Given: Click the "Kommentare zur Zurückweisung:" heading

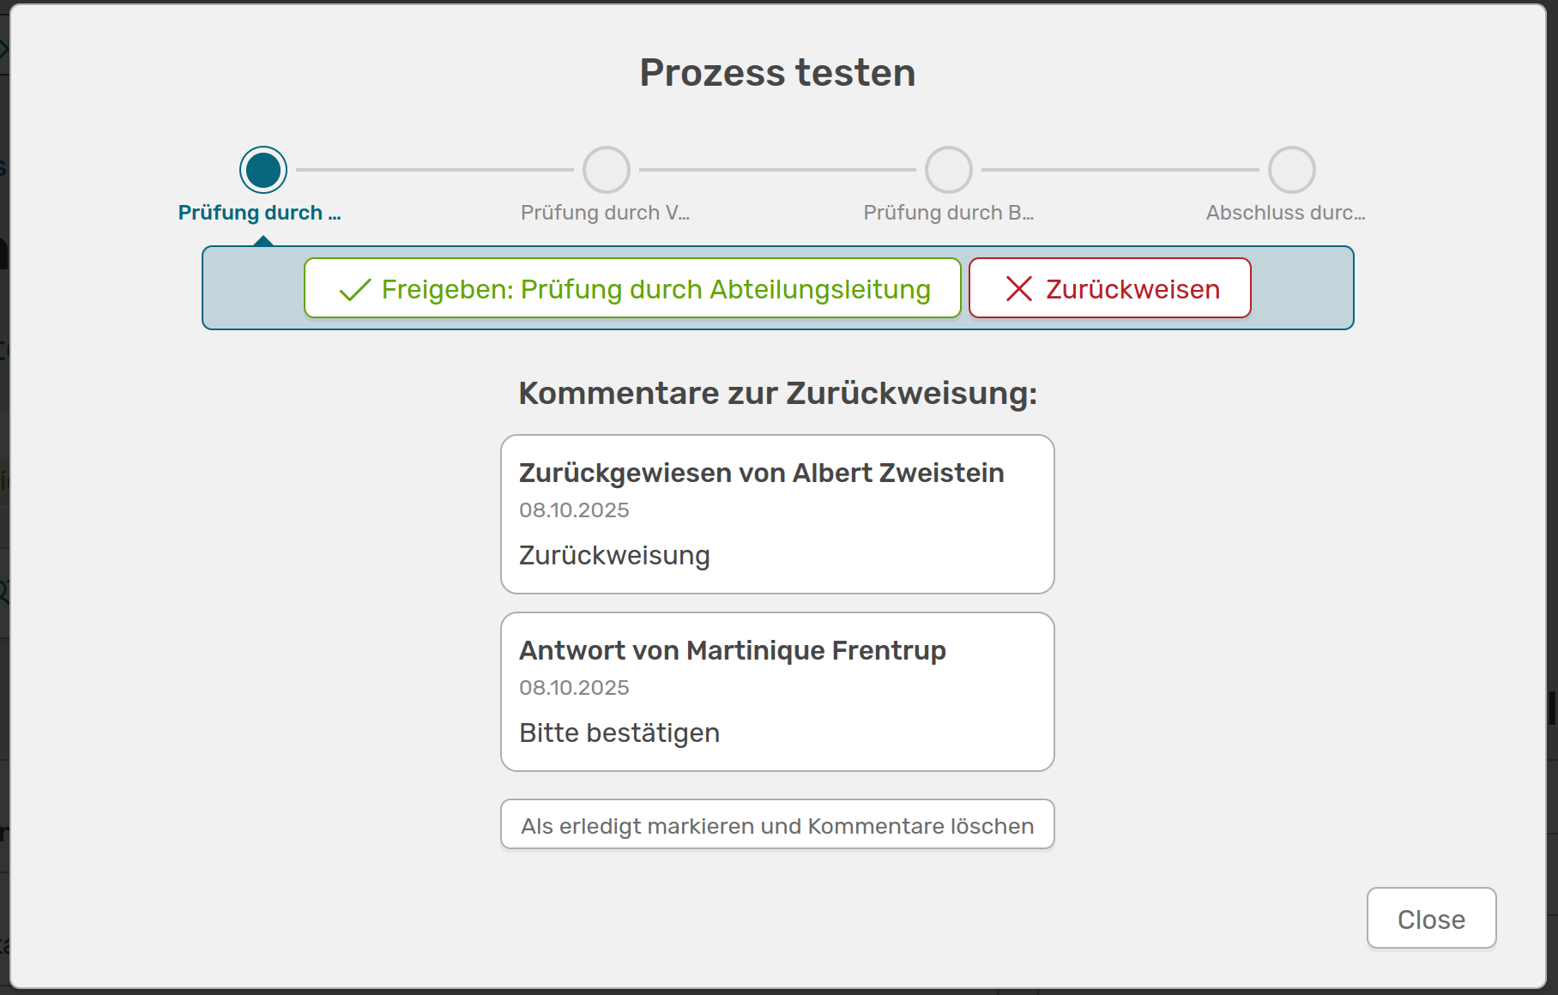Looking at the screenshot, I should pos(777,394).
